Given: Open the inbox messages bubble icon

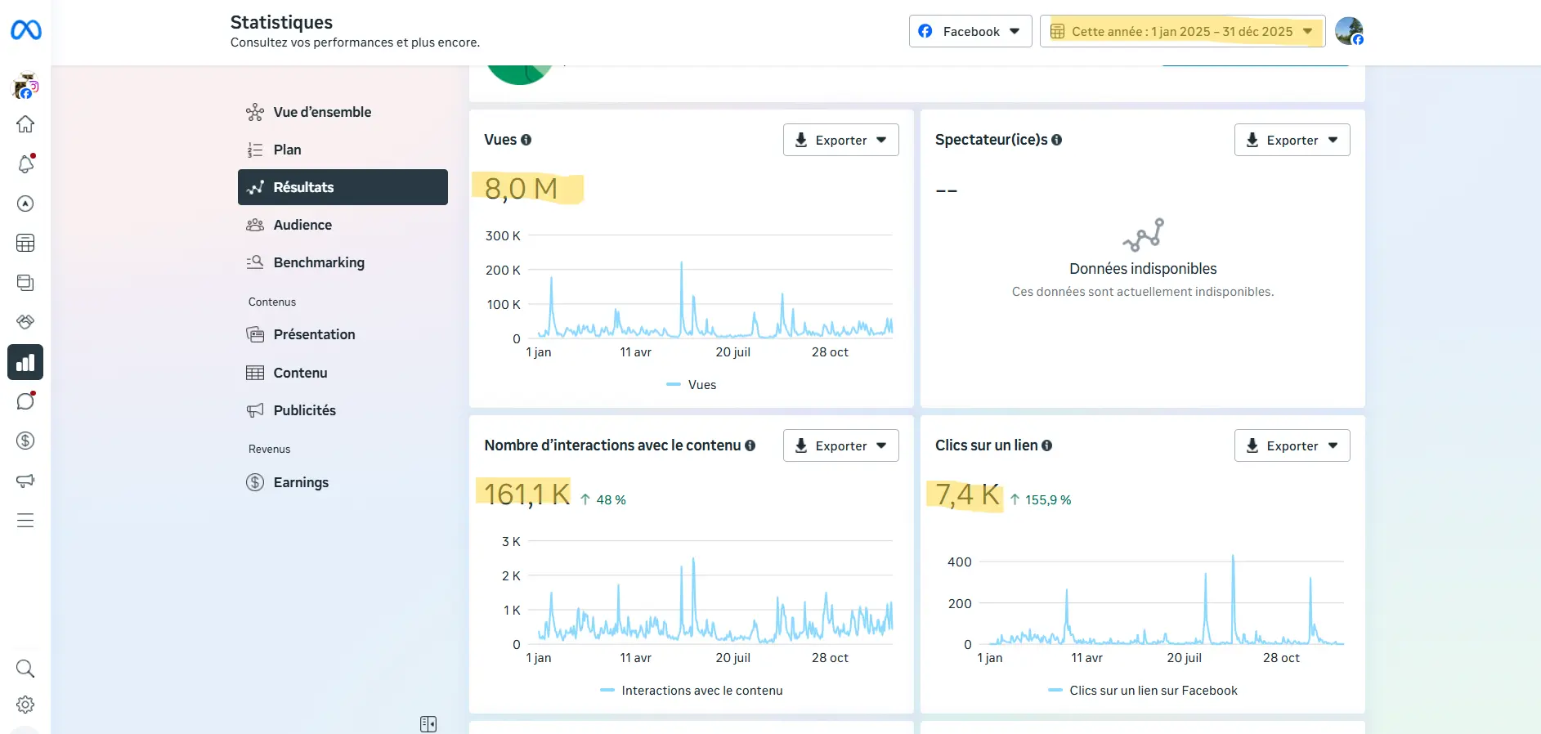Looking at the screenshot, I should click(x=25, y=401).
